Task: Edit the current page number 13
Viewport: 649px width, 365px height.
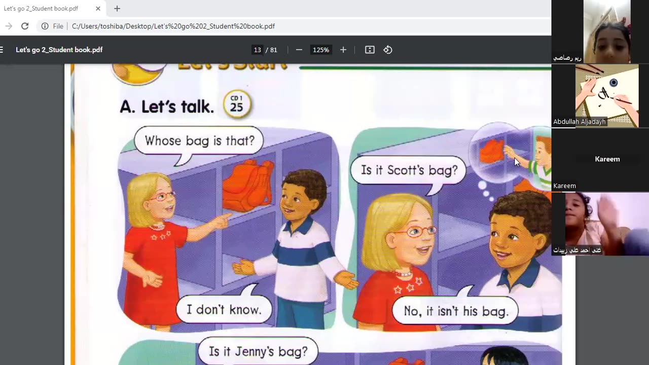Action: [257, 50]
